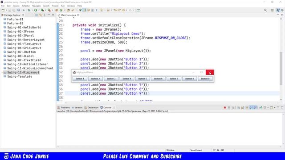
Task: Toggle Word Wrap in Console toolbar
Action: click(247, 108)
